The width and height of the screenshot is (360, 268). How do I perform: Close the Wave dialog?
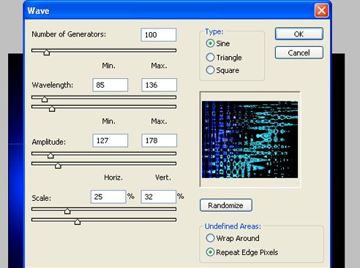(321, 10)
